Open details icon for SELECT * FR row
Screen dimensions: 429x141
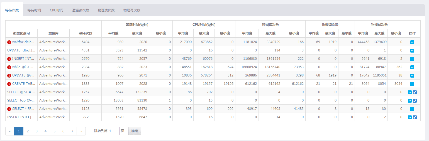pyautogui.click(x=412, y=109)
